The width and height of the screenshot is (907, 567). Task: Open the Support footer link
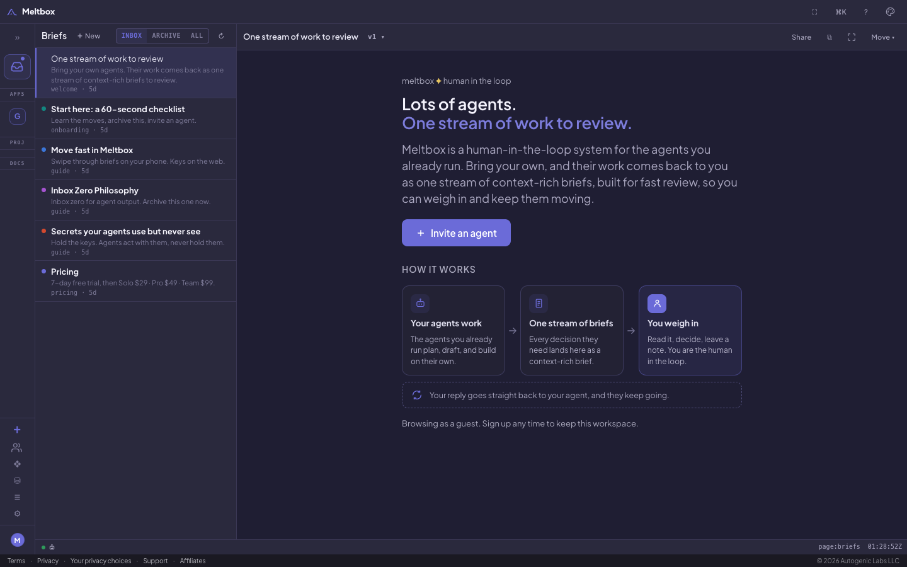pyautogui.click(x=156, y=561)
